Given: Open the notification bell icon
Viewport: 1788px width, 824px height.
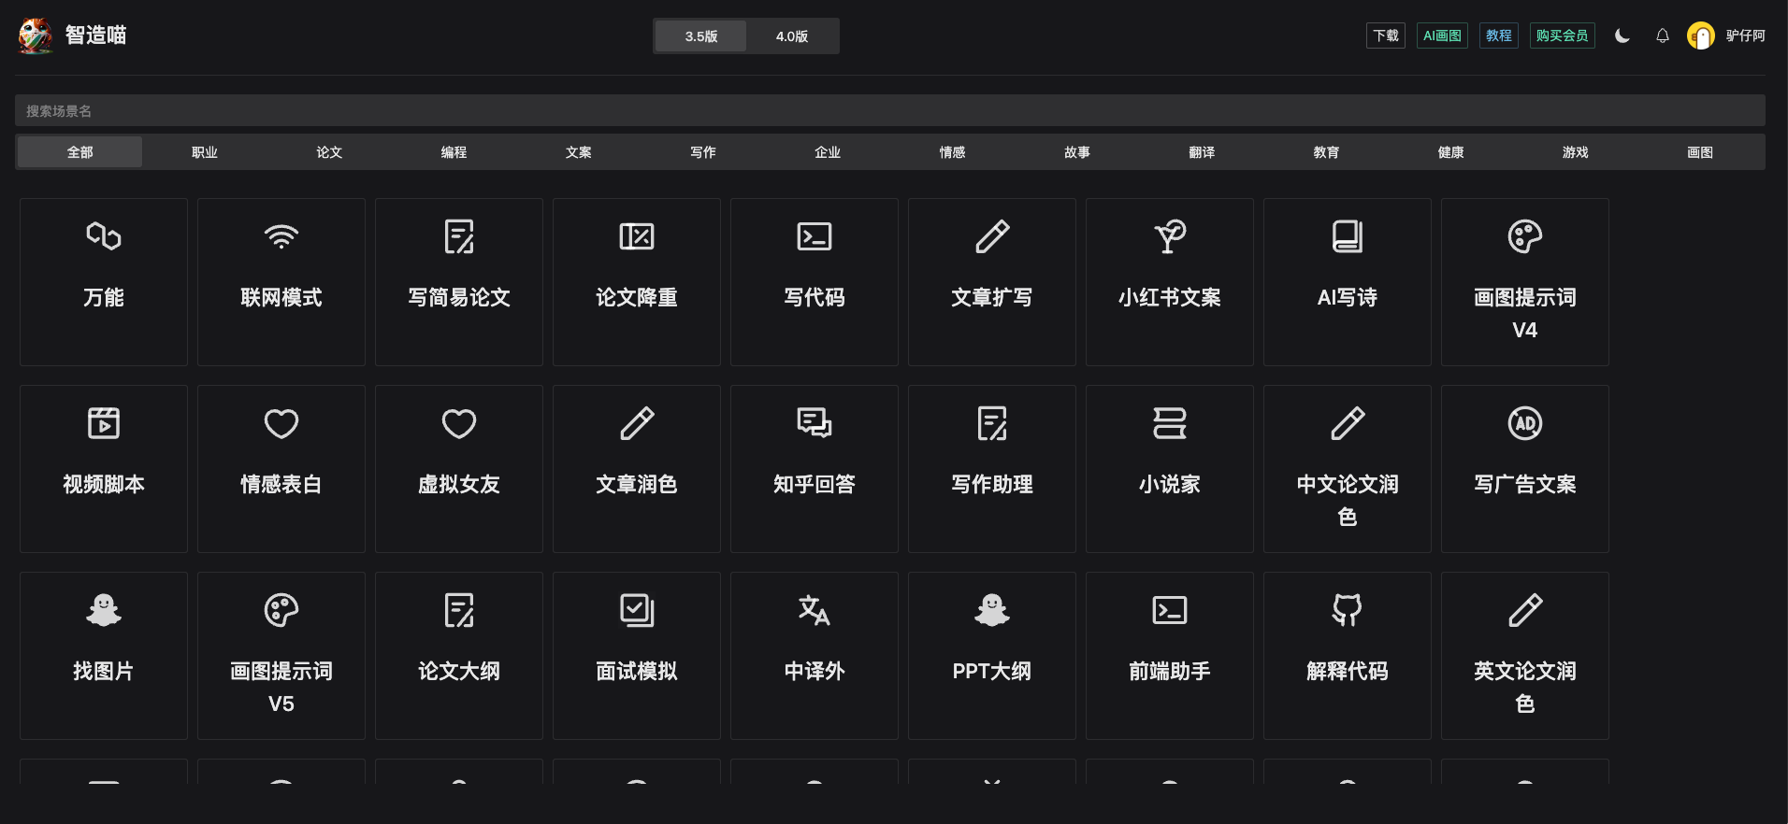Looking at the screenshot, I should click(x=1662, y=36).
